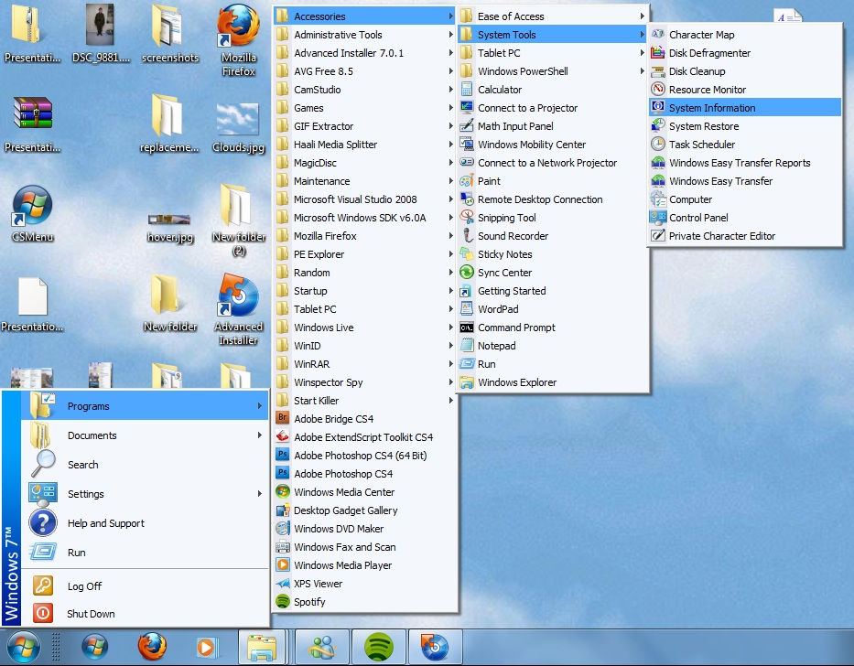Expand Ease of Access submenu arrow

tap(643, 16)
